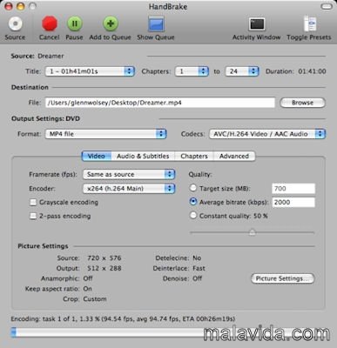Click the Output Settings: DVD heading
337x348 pixels.
45,118
